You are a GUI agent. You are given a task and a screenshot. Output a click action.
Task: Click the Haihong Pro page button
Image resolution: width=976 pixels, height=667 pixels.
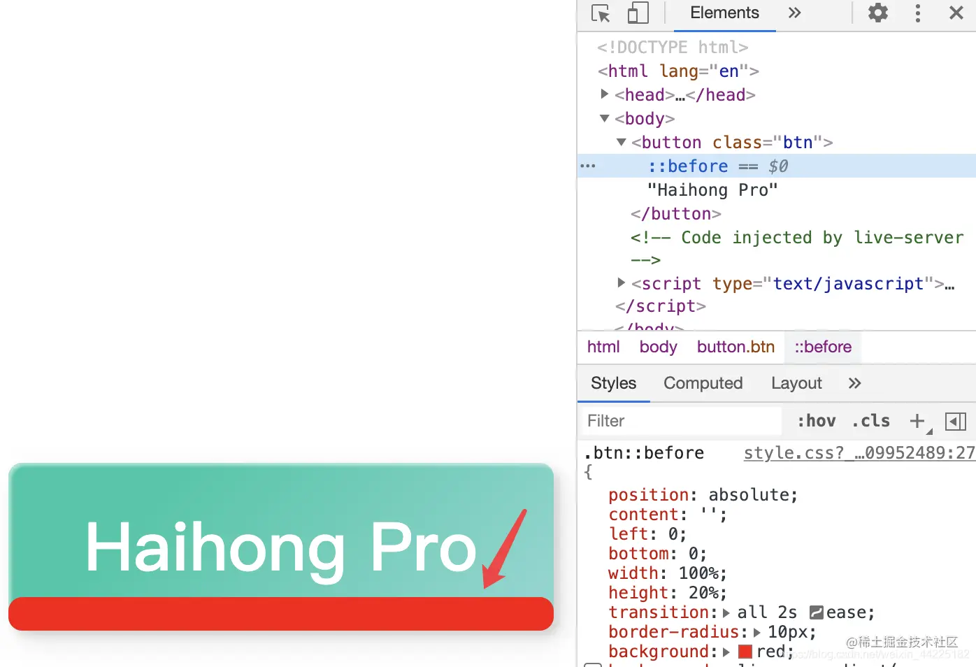[x=281, y=547]
